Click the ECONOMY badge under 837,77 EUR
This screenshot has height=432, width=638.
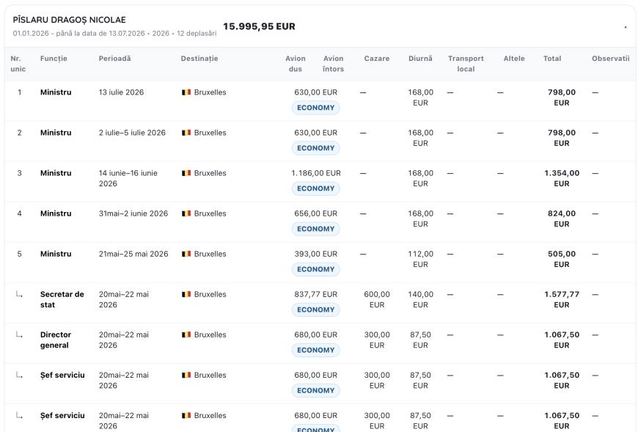point(316,310)
